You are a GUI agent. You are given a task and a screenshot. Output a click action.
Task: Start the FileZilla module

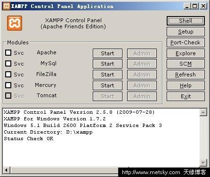pos(107,75)
